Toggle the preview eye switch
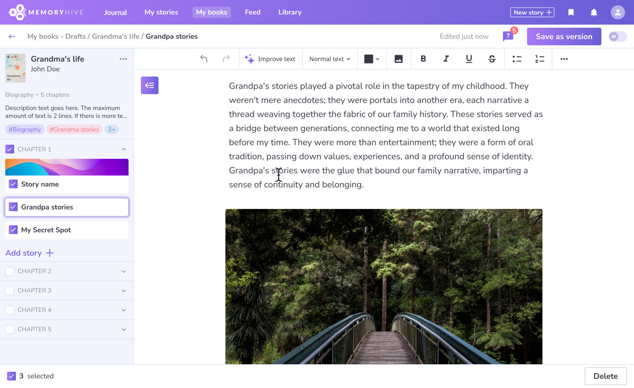Viewport: 634px width, 388px height. point(617,36)
